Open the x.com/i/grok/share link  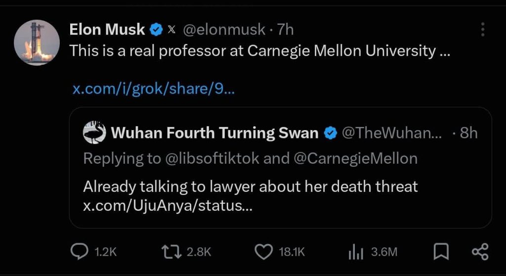click(x=154, y=88)
